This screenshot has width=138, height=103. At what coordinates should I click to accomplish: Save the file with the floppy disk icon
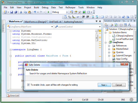pyautogui.click(x=12, y=12)
